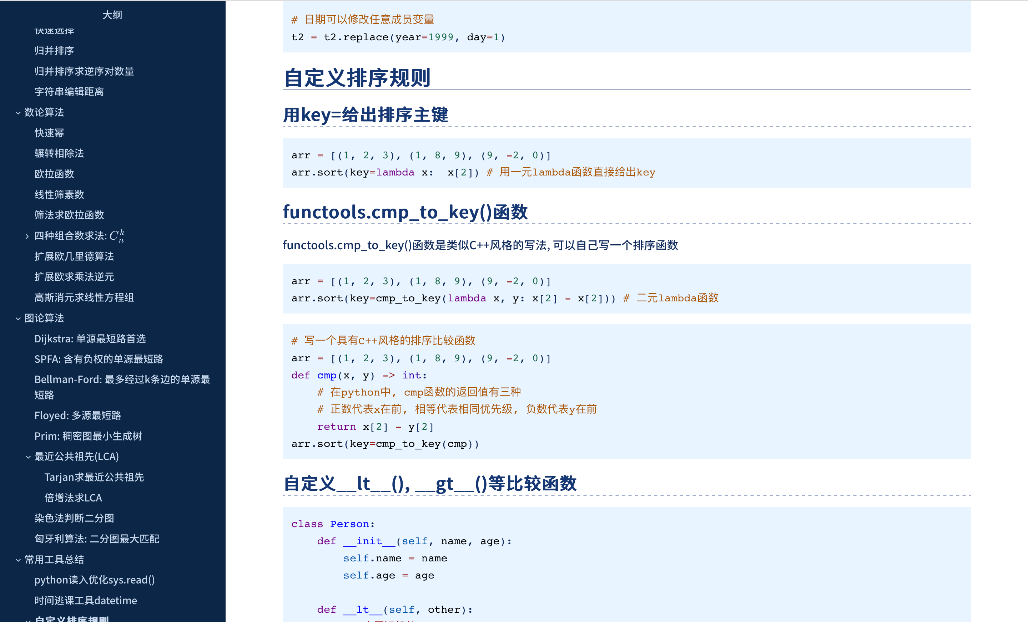Go to Floyed: 多源最短路 section

pos(77,415)
